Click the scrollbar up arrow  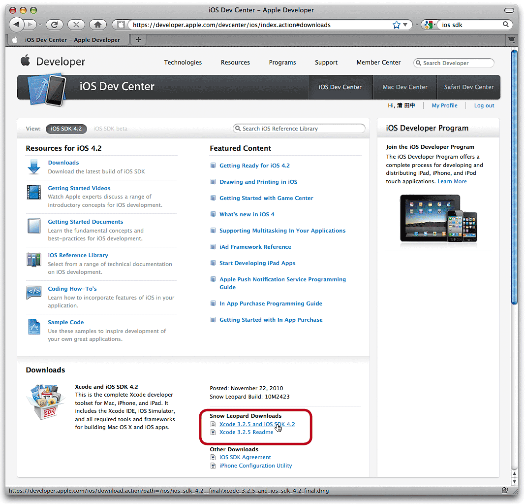(514, 473)
